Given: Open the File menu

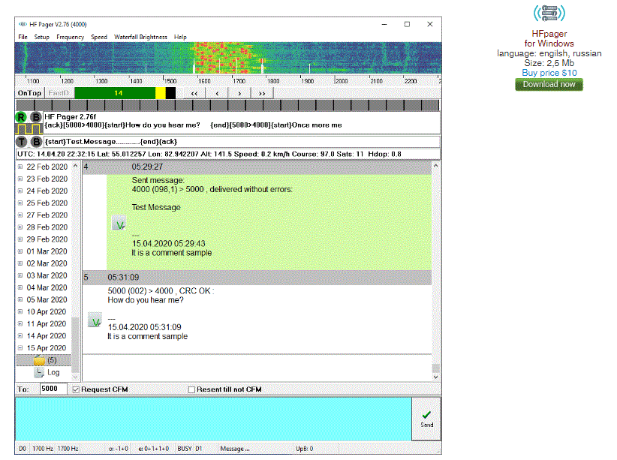Looking at the screenshot, I should 23,37.
